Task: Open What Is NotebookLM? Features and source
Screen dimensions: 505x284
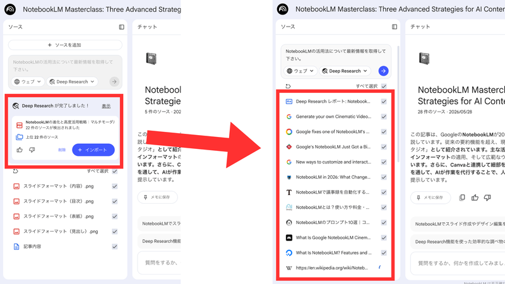Action: (333, 253)
